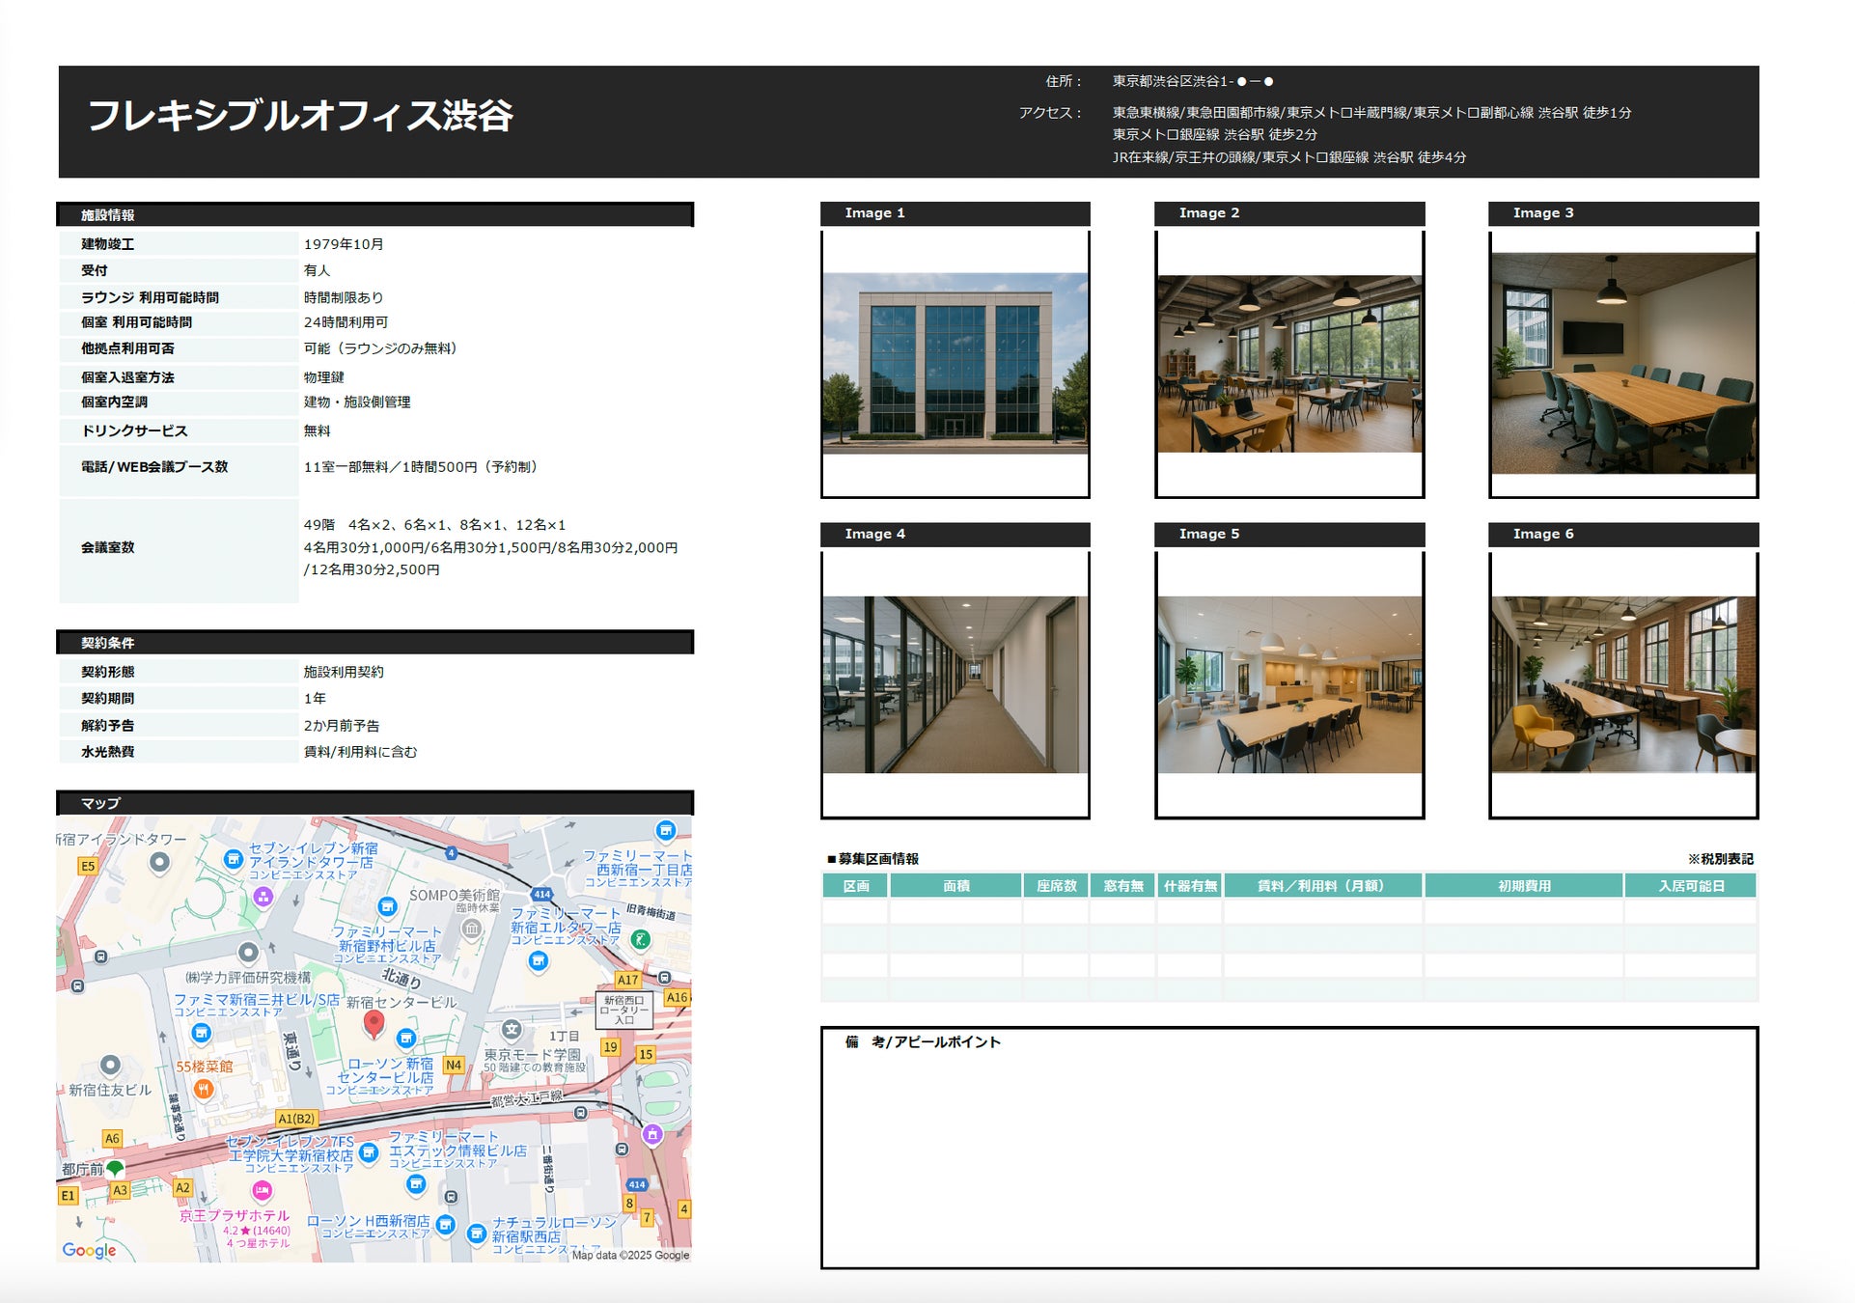Click the 東京モード学園 school marker icon

click(512, 1030)
